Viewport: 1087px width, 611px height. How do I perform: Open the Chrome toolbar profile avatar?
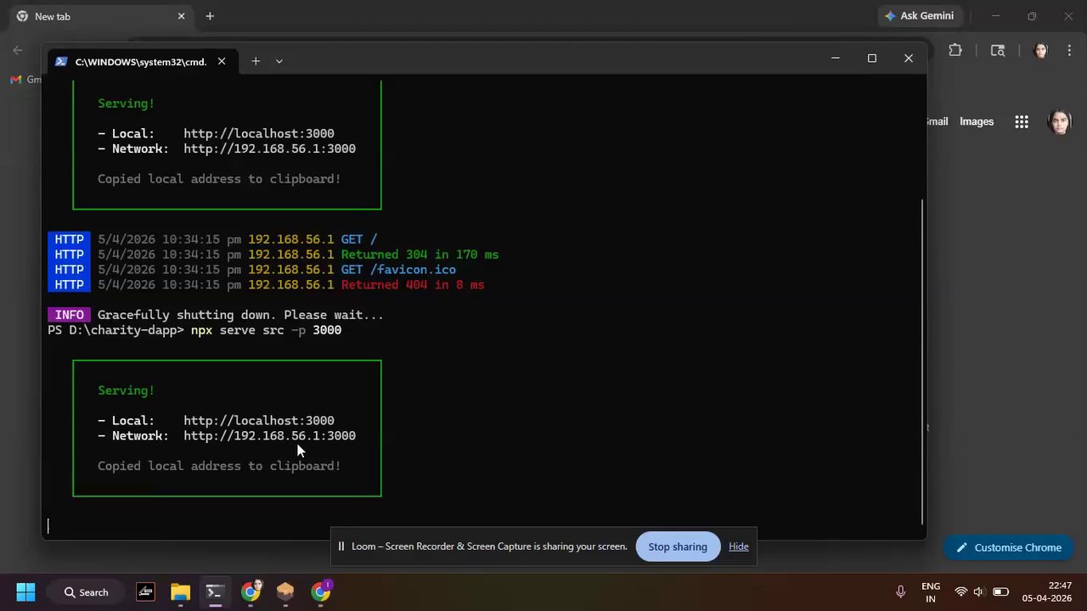1040,50
